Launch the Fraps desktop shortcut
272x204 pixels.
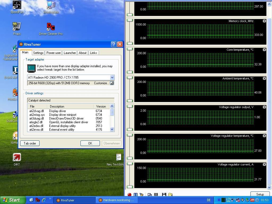point(17,29)
